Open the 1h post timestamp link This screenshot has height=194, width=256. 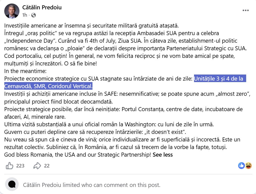click(25, 15)
